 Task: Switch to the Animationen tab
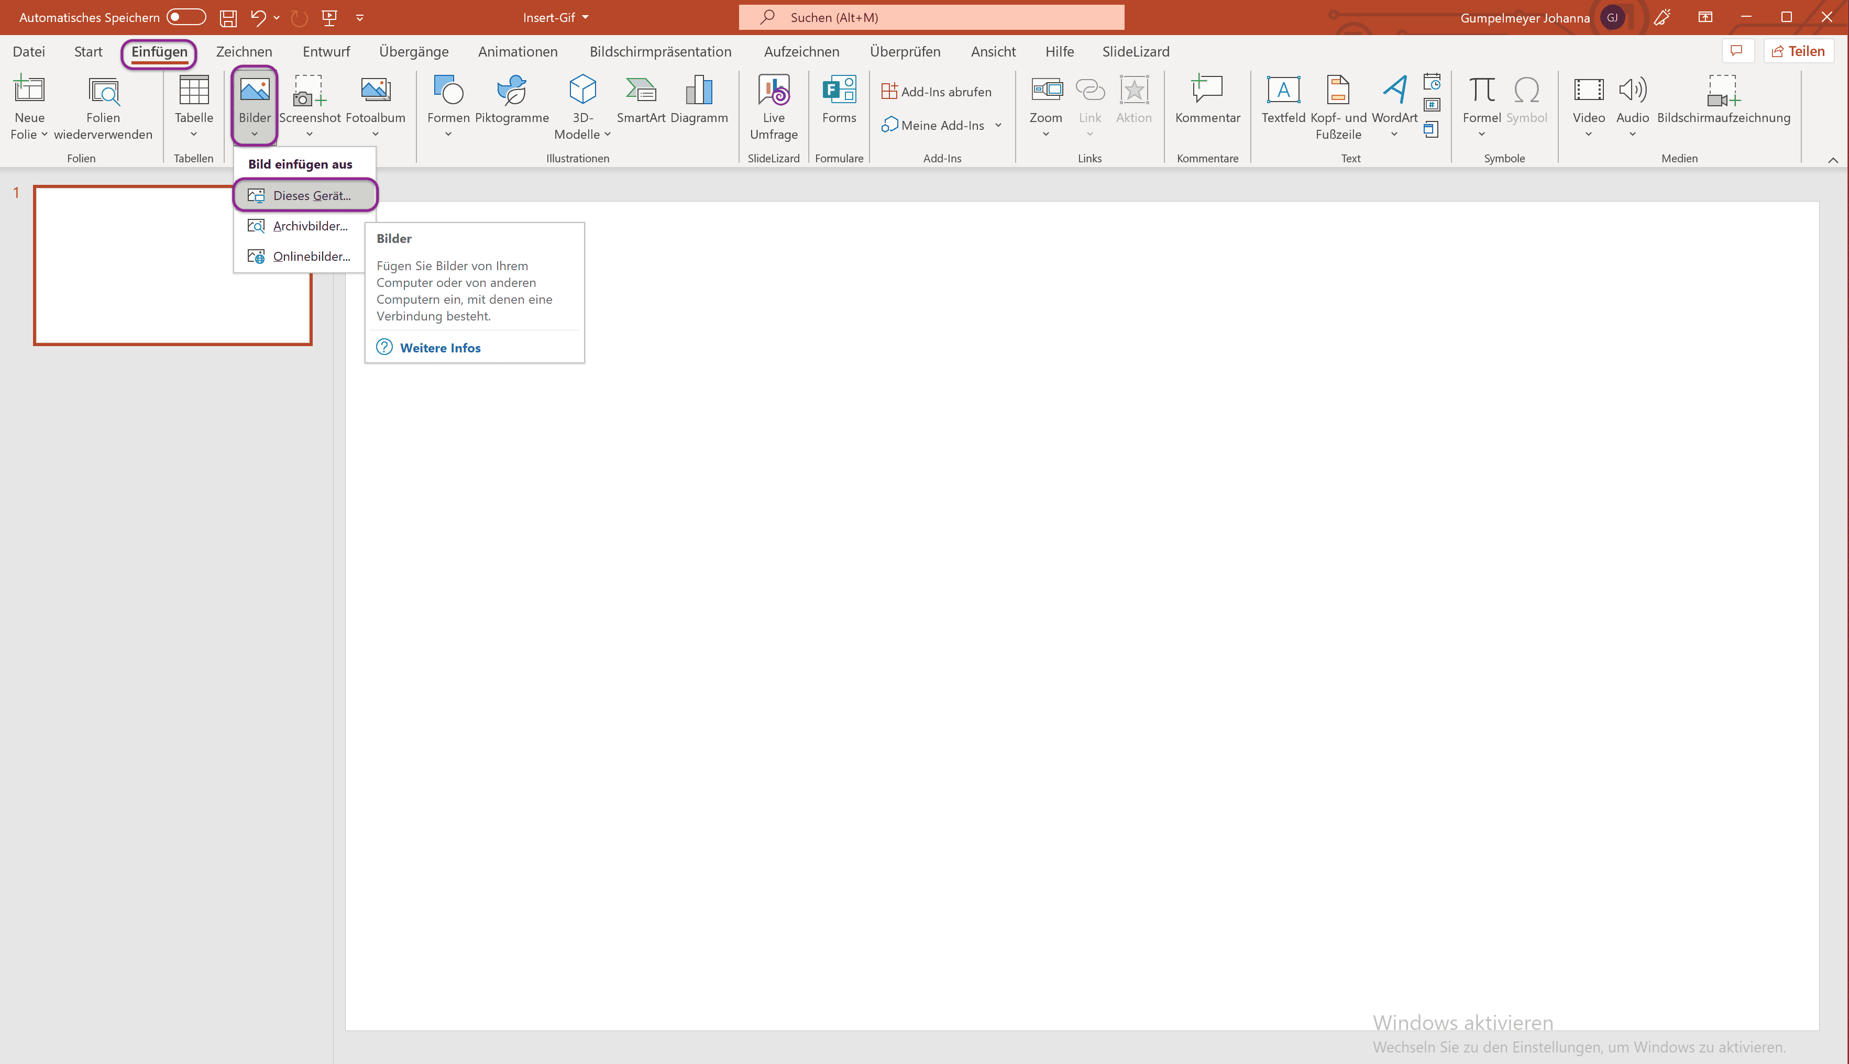(x=518, y=52)
